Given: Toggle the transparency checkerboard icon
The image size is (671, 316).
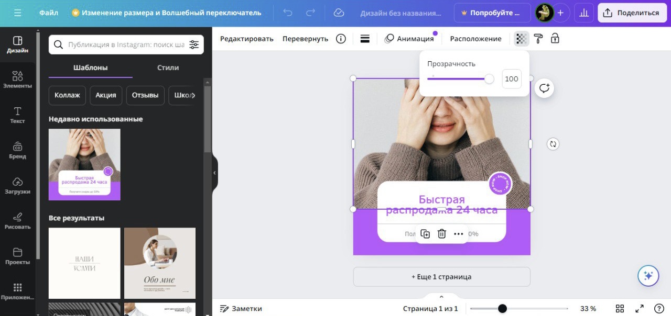Looking at the screenshot, I should tap(521, 39).
